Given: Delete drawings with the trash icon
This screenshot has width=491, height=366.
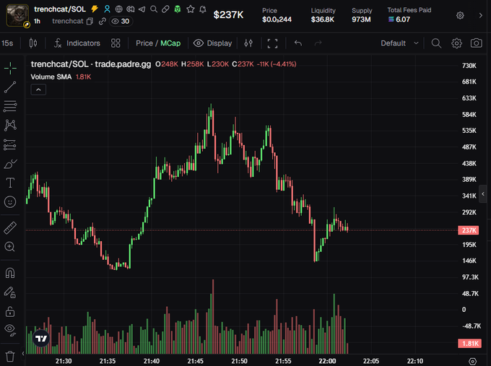Looking at the screenshot, I should [x=10, y=356].
